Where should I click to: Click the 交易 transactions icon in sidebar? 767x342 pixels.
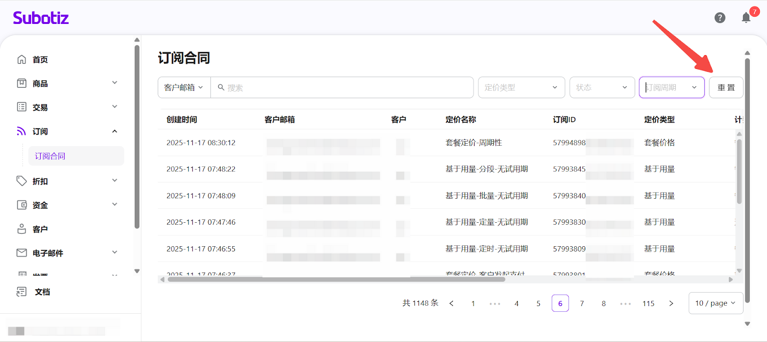tap(22, 107)
